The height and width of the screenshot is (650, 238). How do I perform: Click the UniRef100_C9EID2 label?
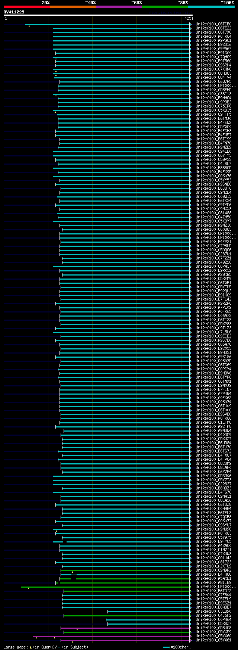213,336
